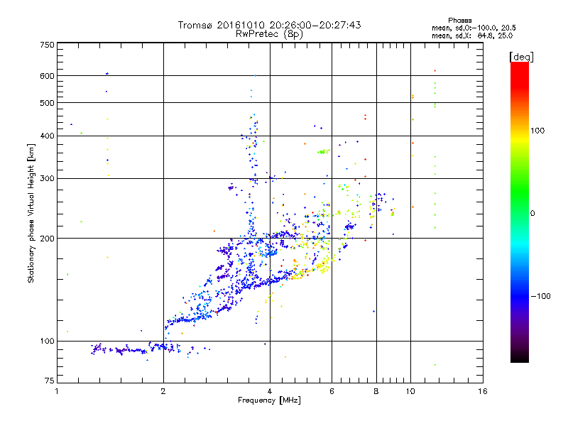Click the x-axis tick label "6"
568x426 pixels.
click(332, 391)
